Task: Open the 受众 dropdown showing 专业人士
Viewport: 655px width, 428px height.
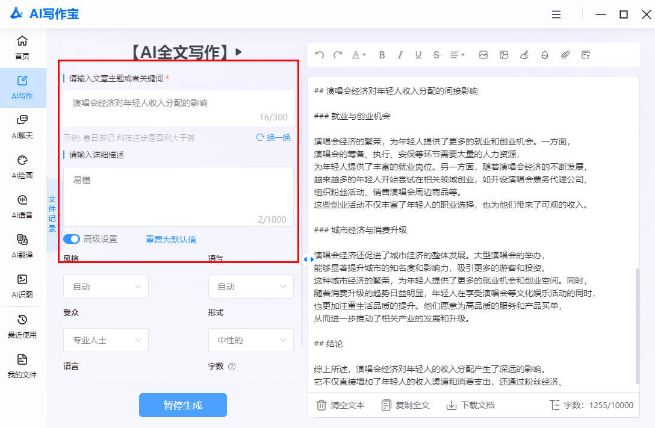Action: click(x=105, y=340)
